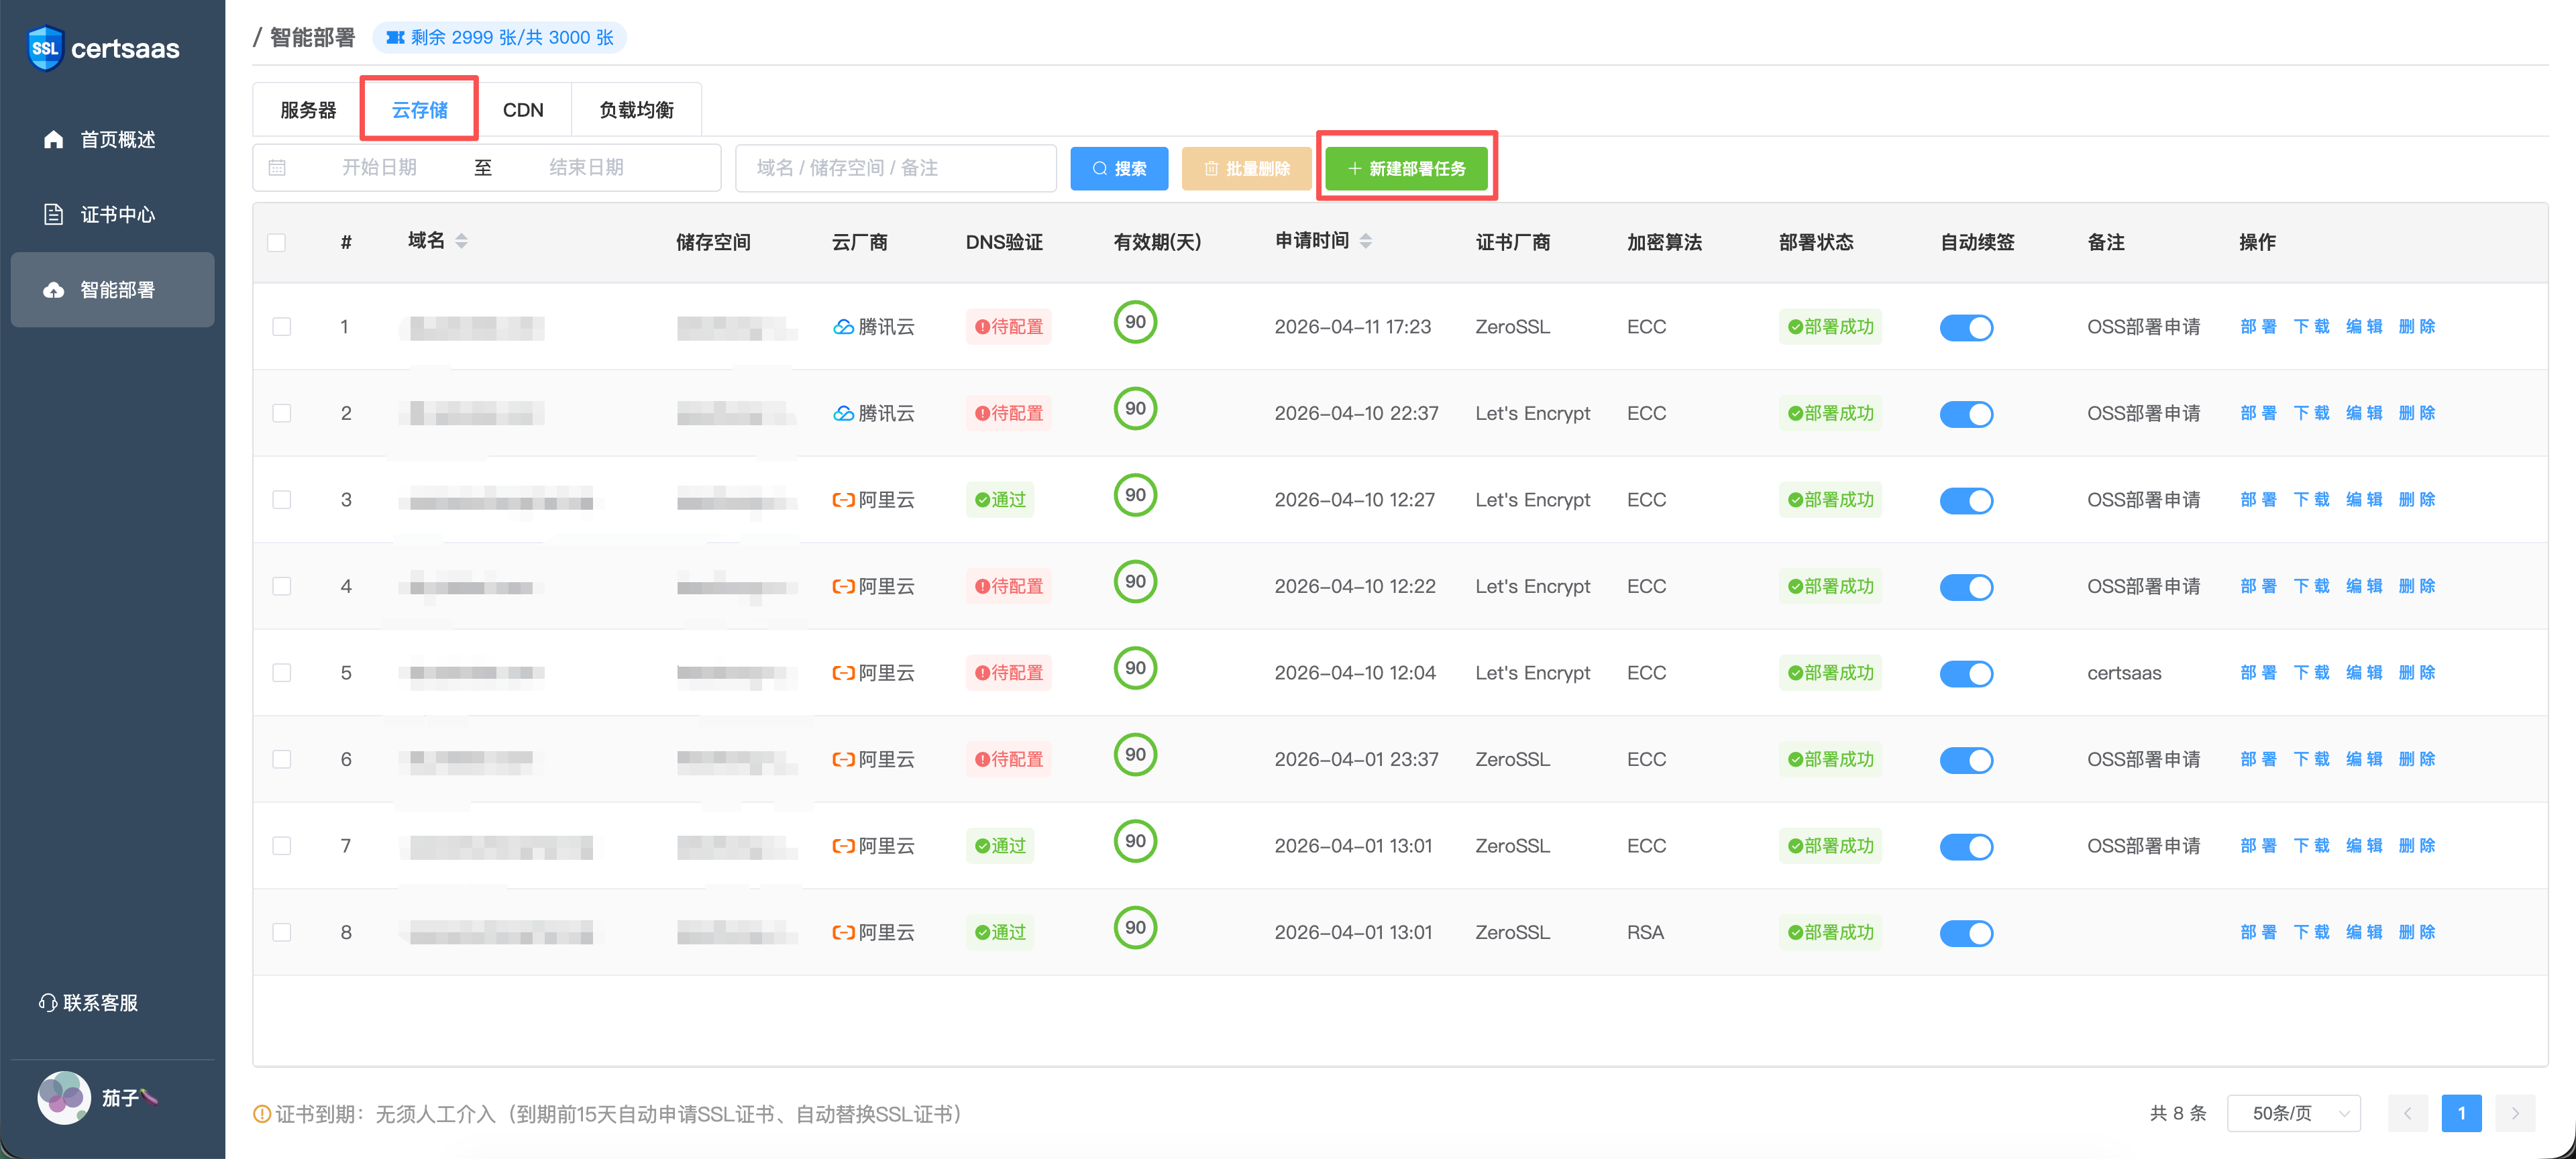Tick the checkbox for row 8

[x=282, y=932]
